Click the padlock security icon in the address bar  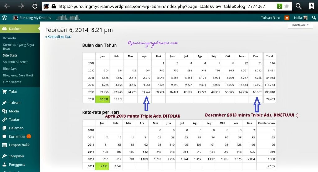pyautogui.click(x=53, y=6)
